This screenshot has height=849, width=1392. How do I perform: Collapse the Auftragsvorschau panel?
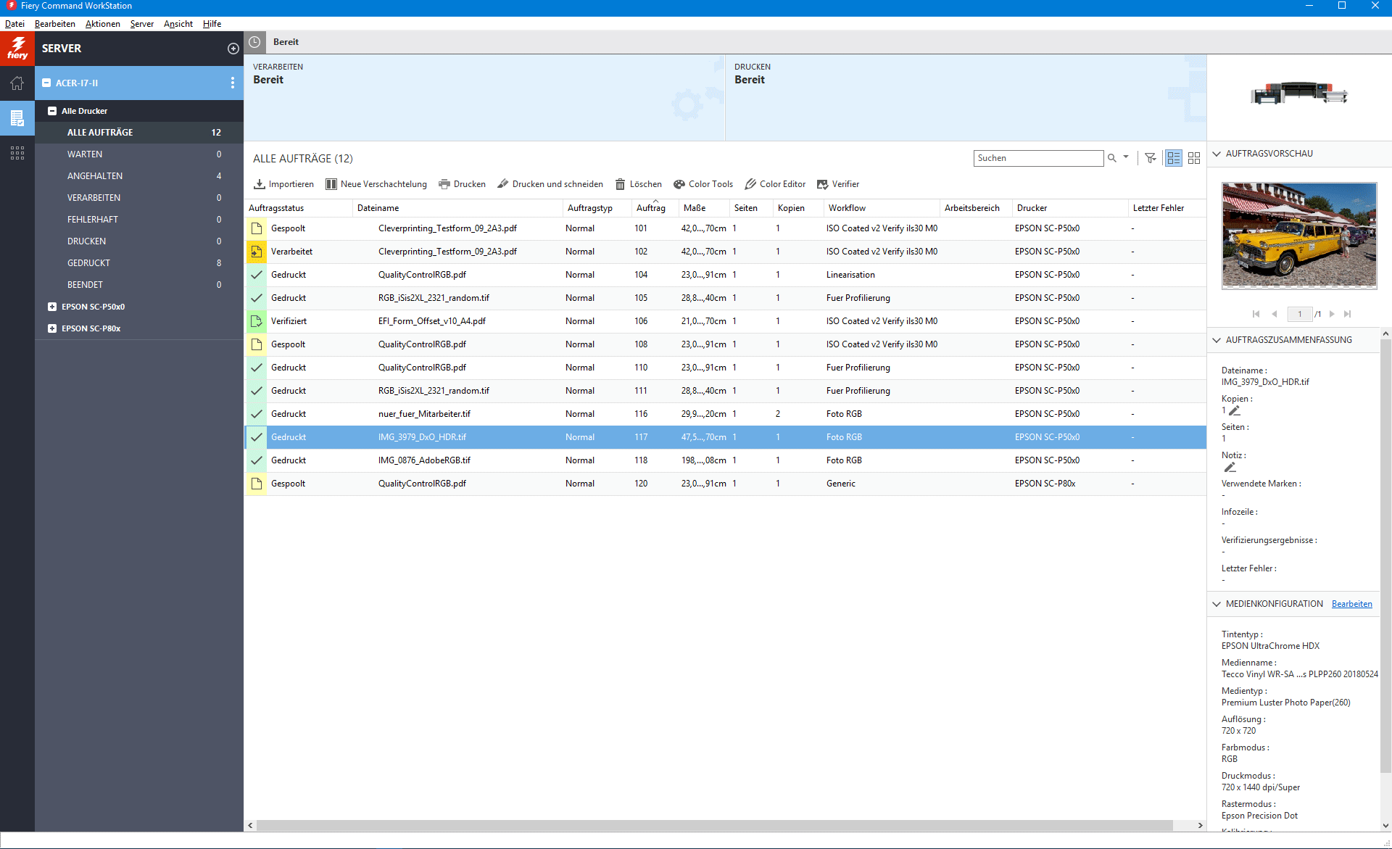pyautogui.click(x=1217, y=154)
